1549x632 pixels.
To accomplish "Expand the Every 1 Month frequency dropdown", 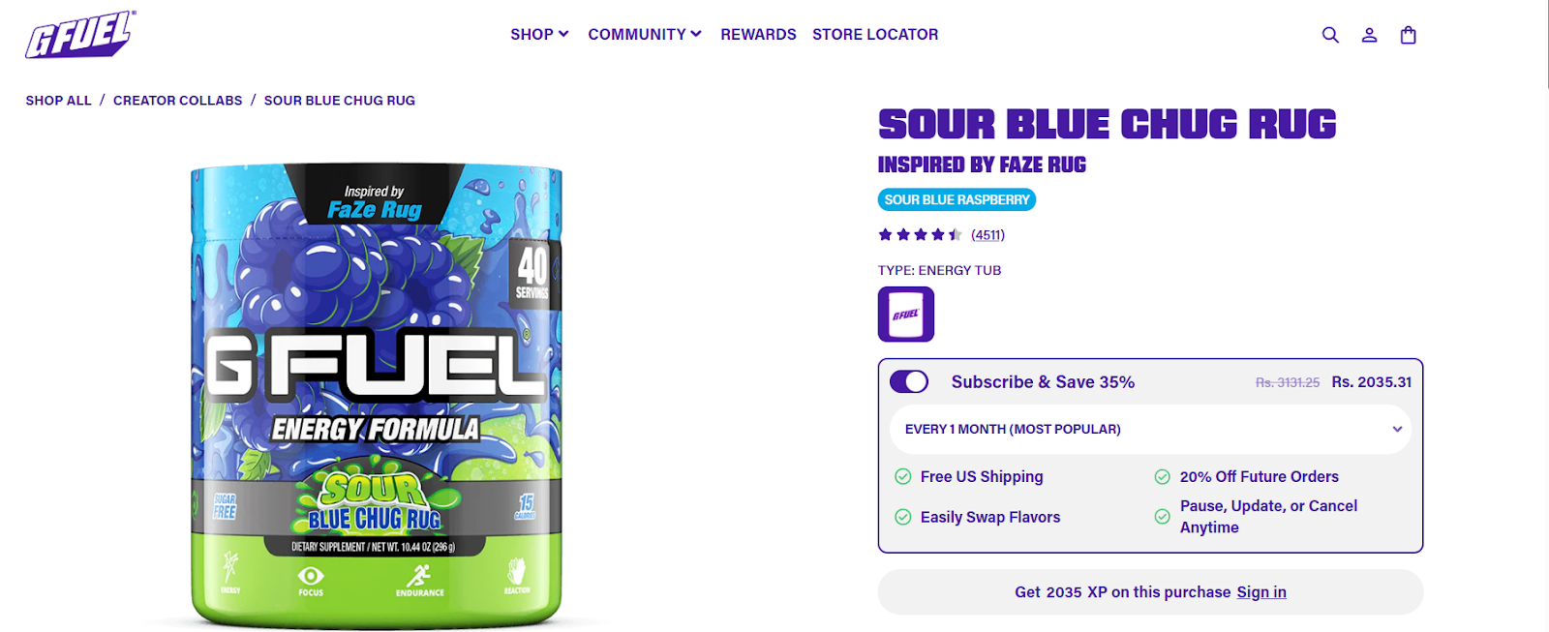I will click(x=1150, y=429).
